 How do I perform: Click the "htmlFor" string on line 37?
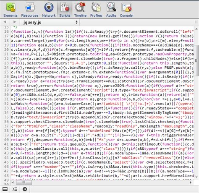(x=37, y=126)
